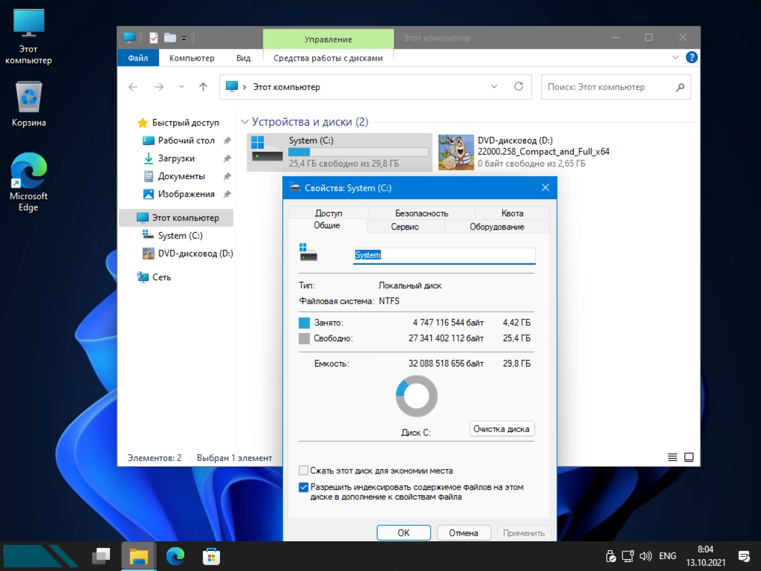
Task: Collapse the Устройства и диски group
Action: (x=244, y=122)
